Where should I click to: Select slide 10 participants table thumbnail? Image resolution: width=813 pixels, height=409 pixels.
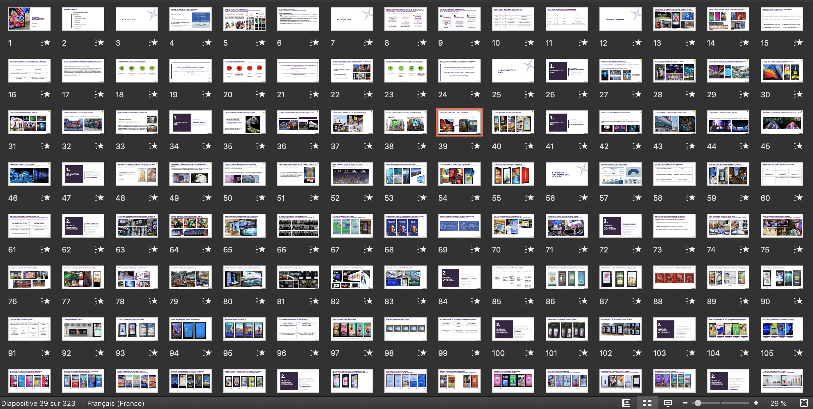tap(513, 19)
